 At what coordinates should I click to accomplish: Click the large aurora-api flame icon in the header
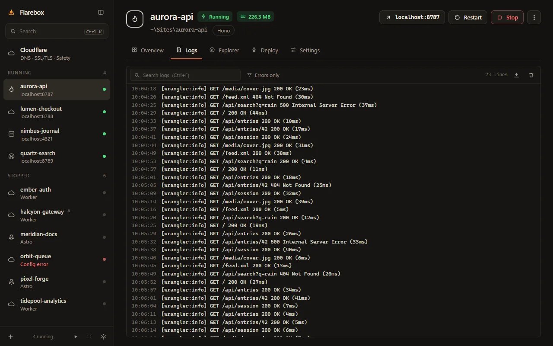pyautogui.click(x=135, y=19)
